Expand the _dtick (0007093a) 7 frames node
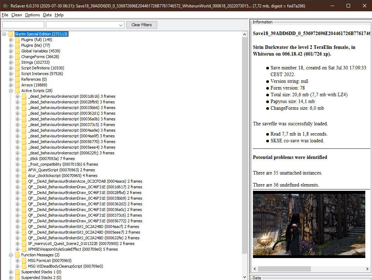 click(17, 159)
